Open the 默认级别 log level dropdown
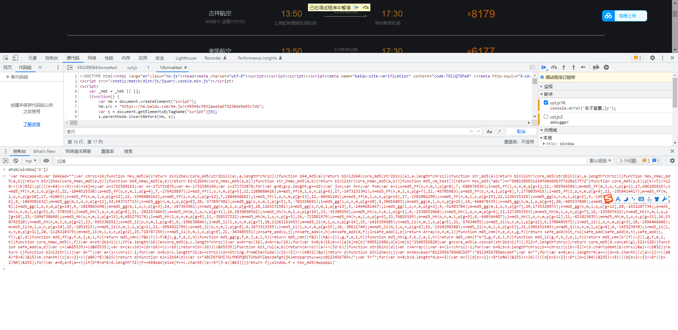The image size is (678, 330). (600, 161)
